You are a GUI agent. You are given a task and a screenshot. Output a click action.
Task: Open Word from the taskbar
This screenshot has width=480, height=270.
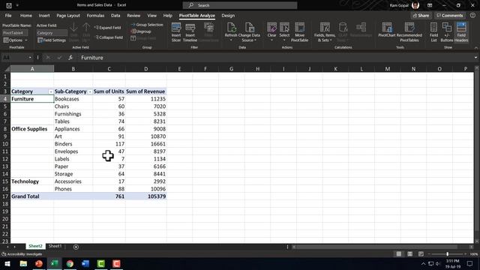pos(85,263)
